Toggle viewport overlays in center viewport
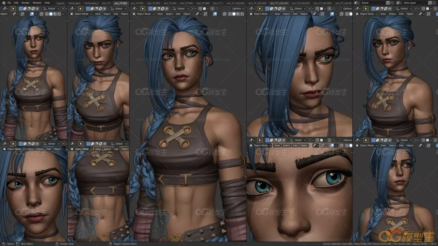This screenshot has height=246, width=438. coord(215,14)
